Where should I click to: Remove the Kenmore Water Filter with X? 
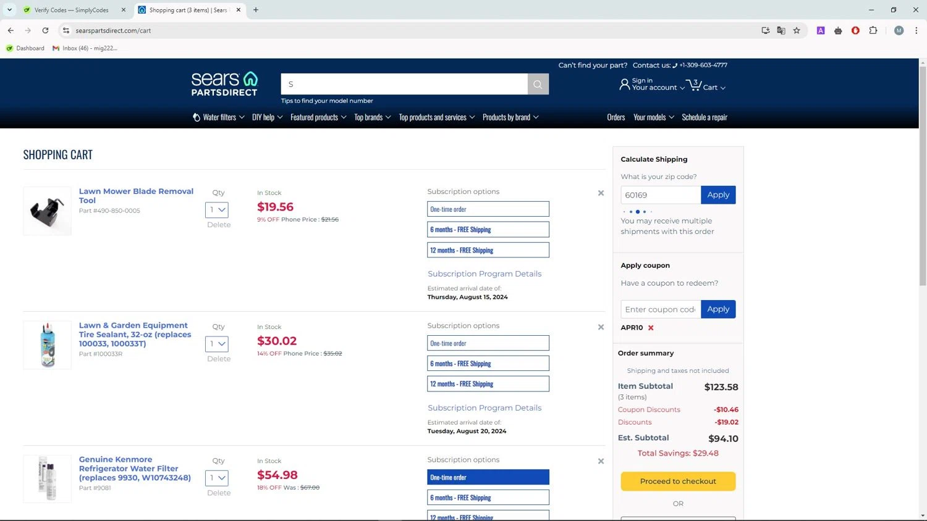tap(601, 461)
